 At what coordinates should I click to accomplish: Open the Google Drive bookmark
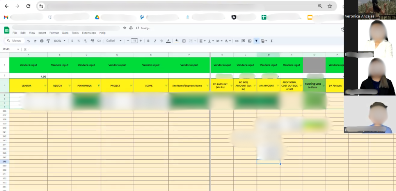click(97, 17)
